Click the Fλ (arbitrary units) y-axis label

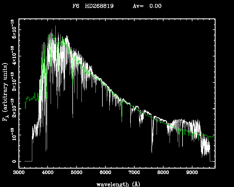tap(5, 92)
